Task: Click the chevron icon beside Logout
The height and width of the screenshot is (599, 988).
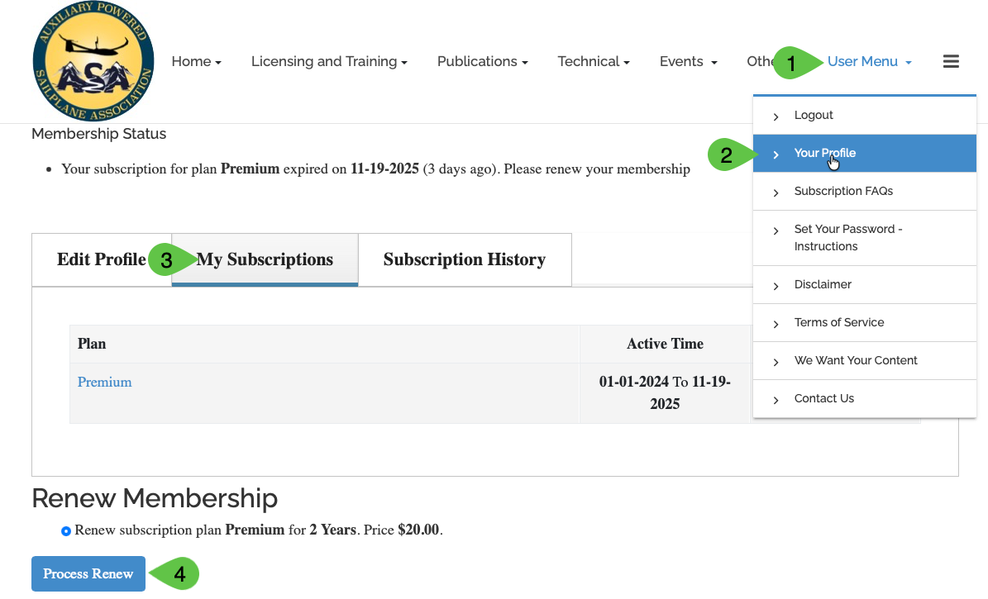Action: [776, 116]
